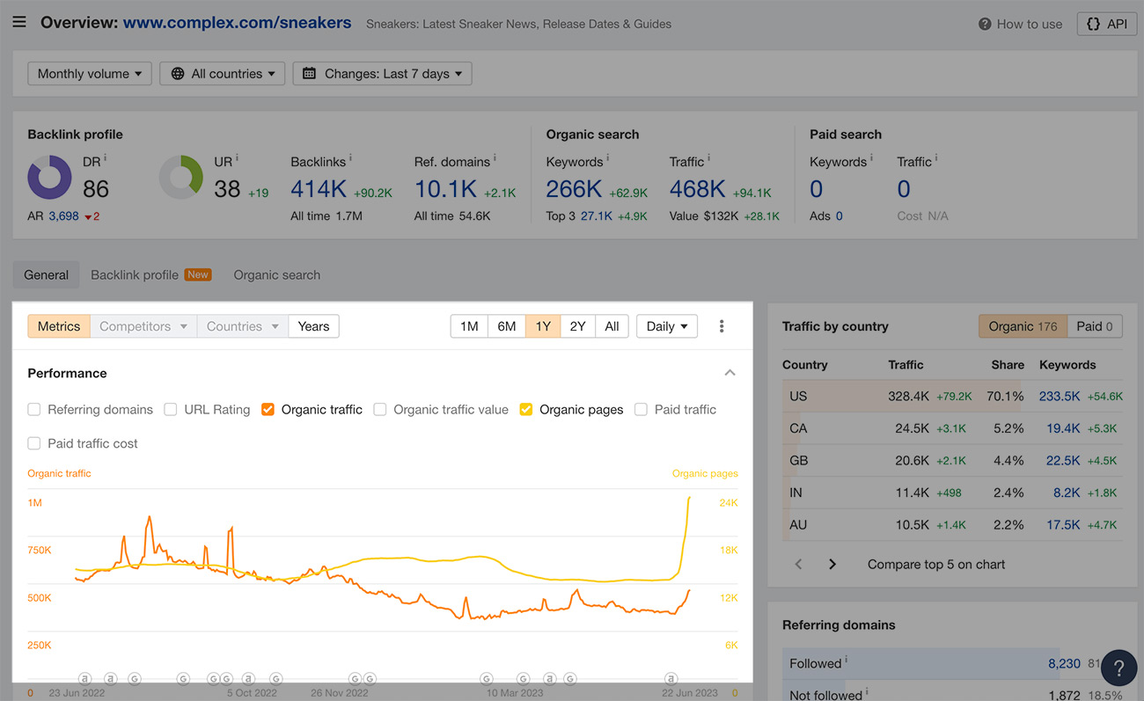This screenshot has width=1144, height=701.
Task: Open the 8,230 followed domains link
Action: tap(1064, 664)
